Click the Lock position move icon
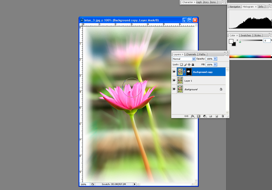 (189, 64)
